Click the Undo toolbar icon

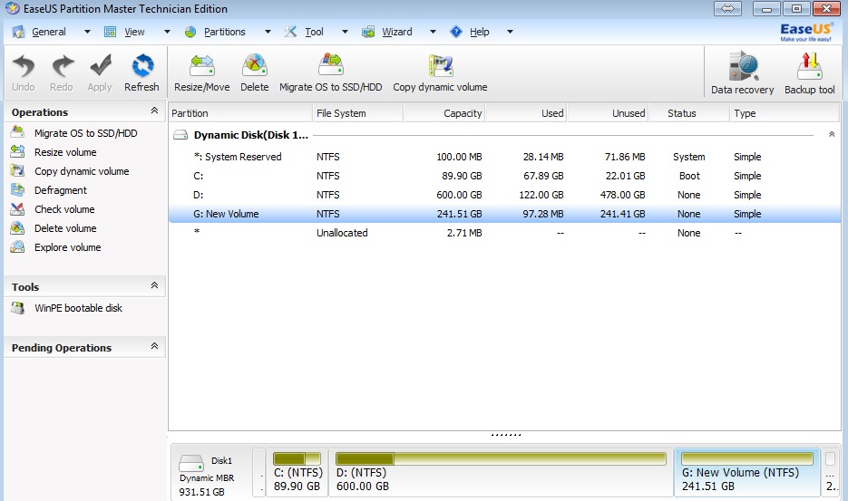24,66
